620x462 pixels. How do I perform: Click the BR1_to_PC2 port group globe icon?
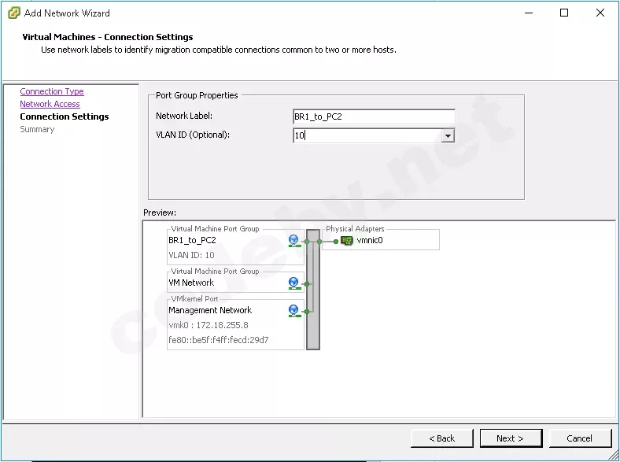(x=293, y=241)
